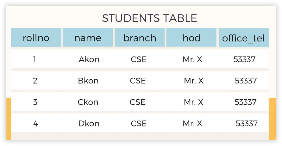
Task: Select the Ckon name cell
Action: pyautogui.click(x=88, y=102)
